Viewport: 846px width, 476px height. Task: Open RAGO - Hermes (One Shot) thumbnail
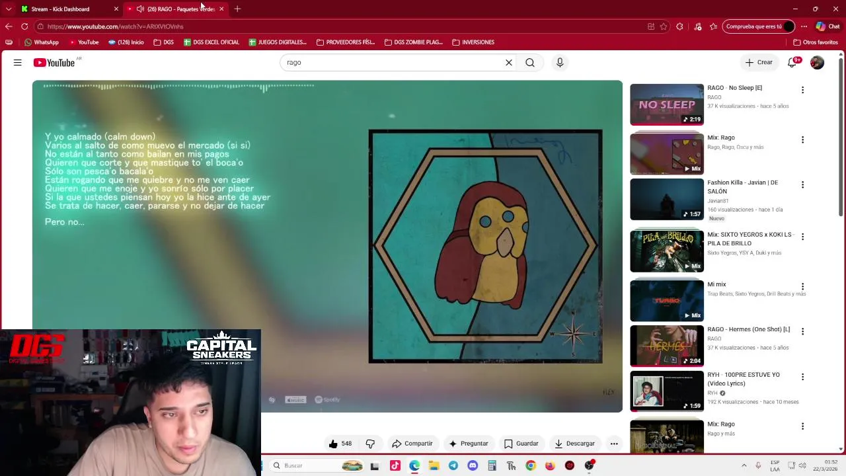coord(667,346)
